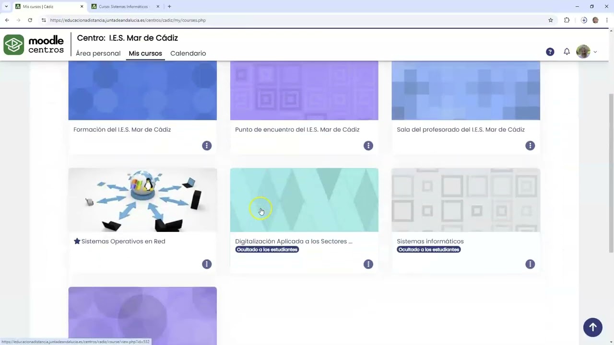
Task: Open Chrome profile avatar
Action: pos(595,20)
